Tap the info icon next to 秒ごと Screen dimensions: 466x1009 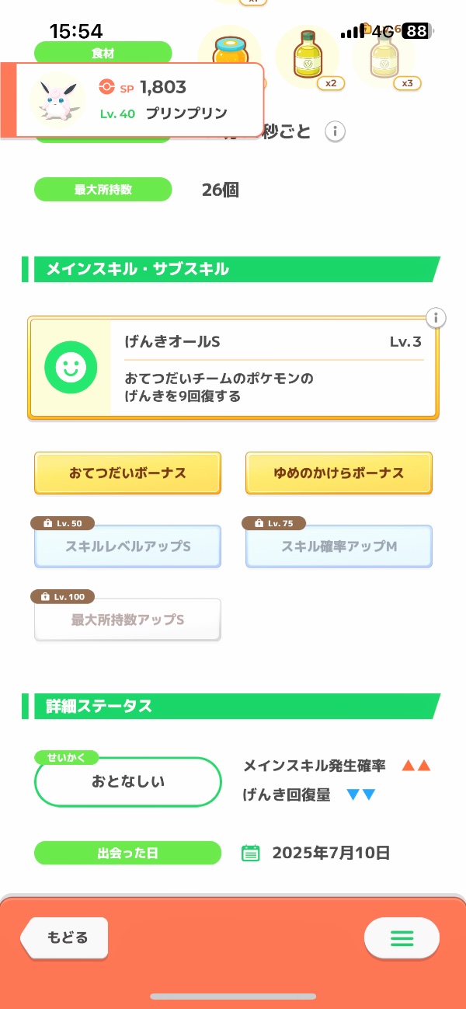point(335,131)
